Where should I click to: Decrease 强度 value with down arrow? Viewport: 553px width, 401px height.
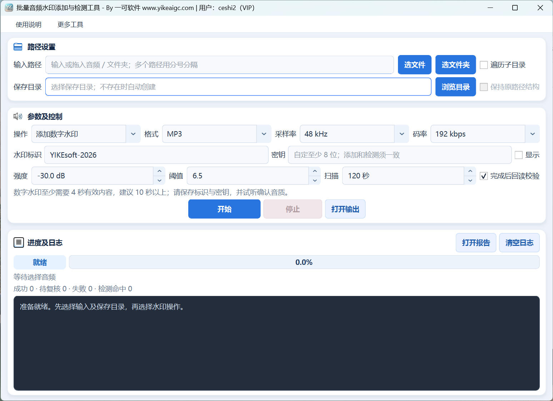click(159, 180)
